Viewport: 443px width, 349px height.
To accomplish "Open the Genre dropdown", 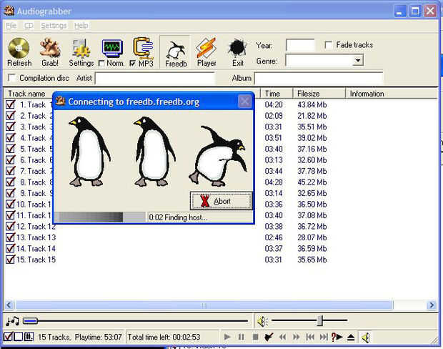I will point(358,61).
